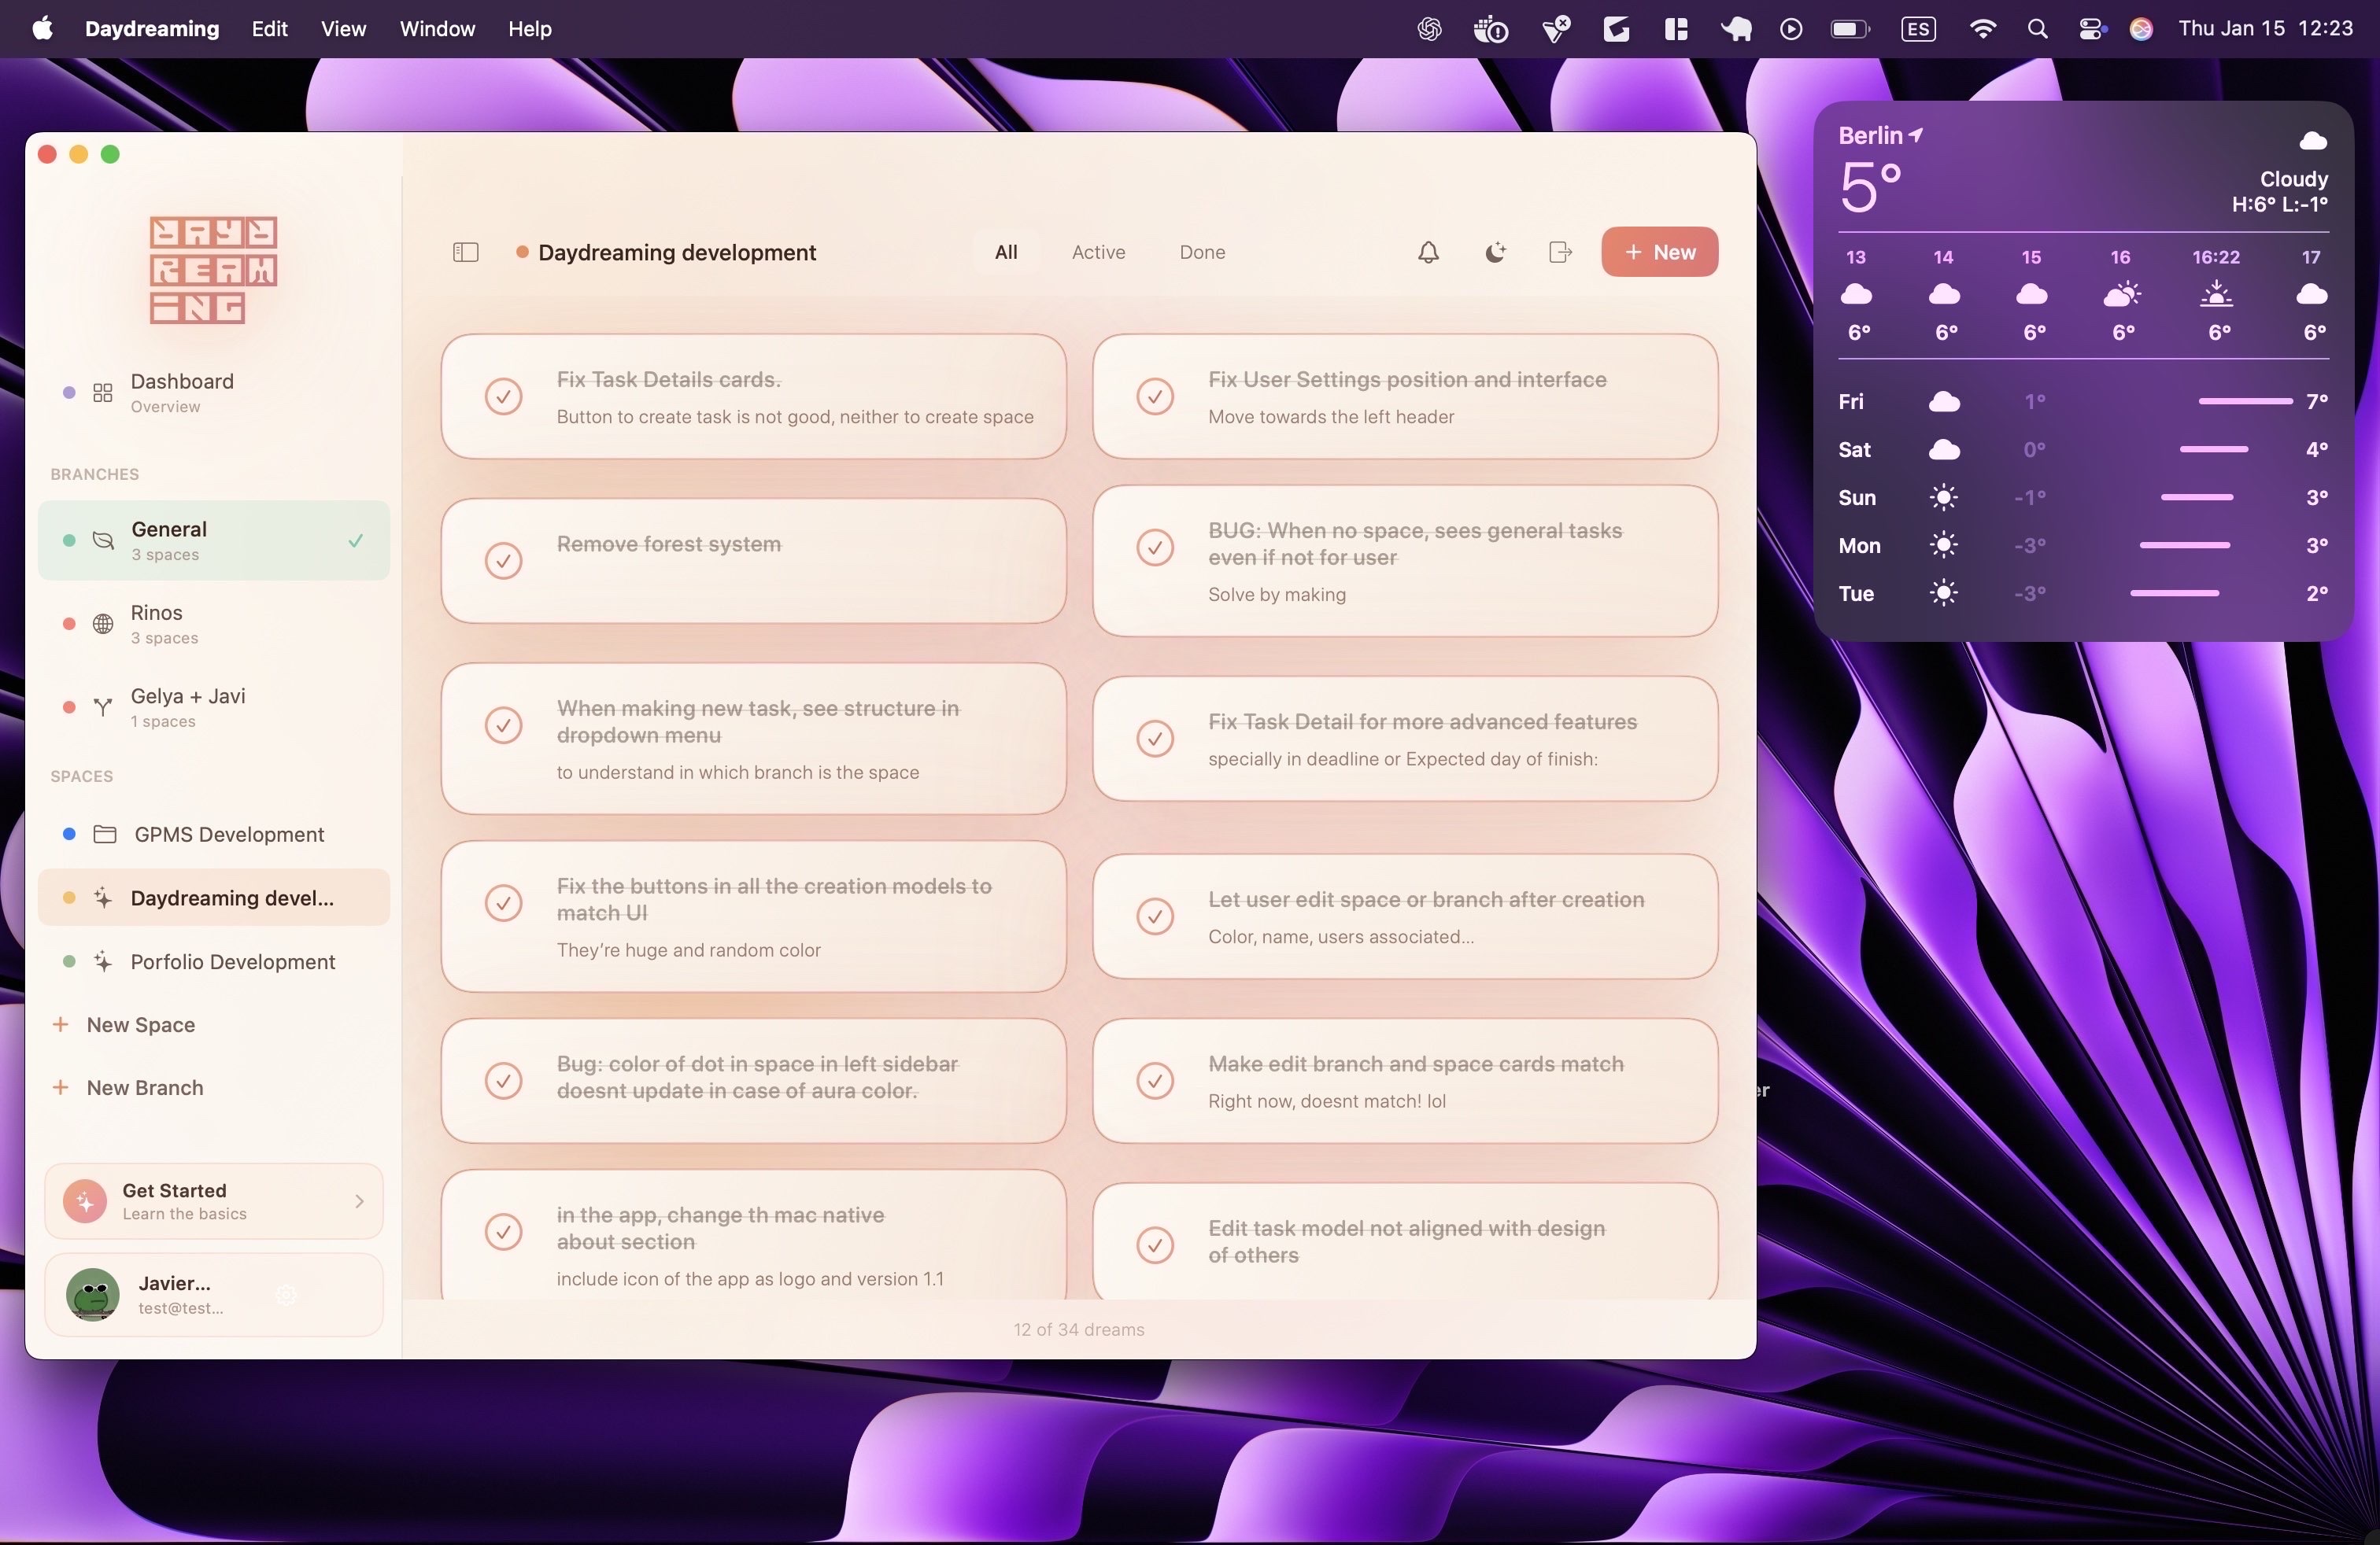This screenshot has width=2380, height=1545.
Task: Uncheck 'Let user edit space or branch' task
Action: point(1155,916)
